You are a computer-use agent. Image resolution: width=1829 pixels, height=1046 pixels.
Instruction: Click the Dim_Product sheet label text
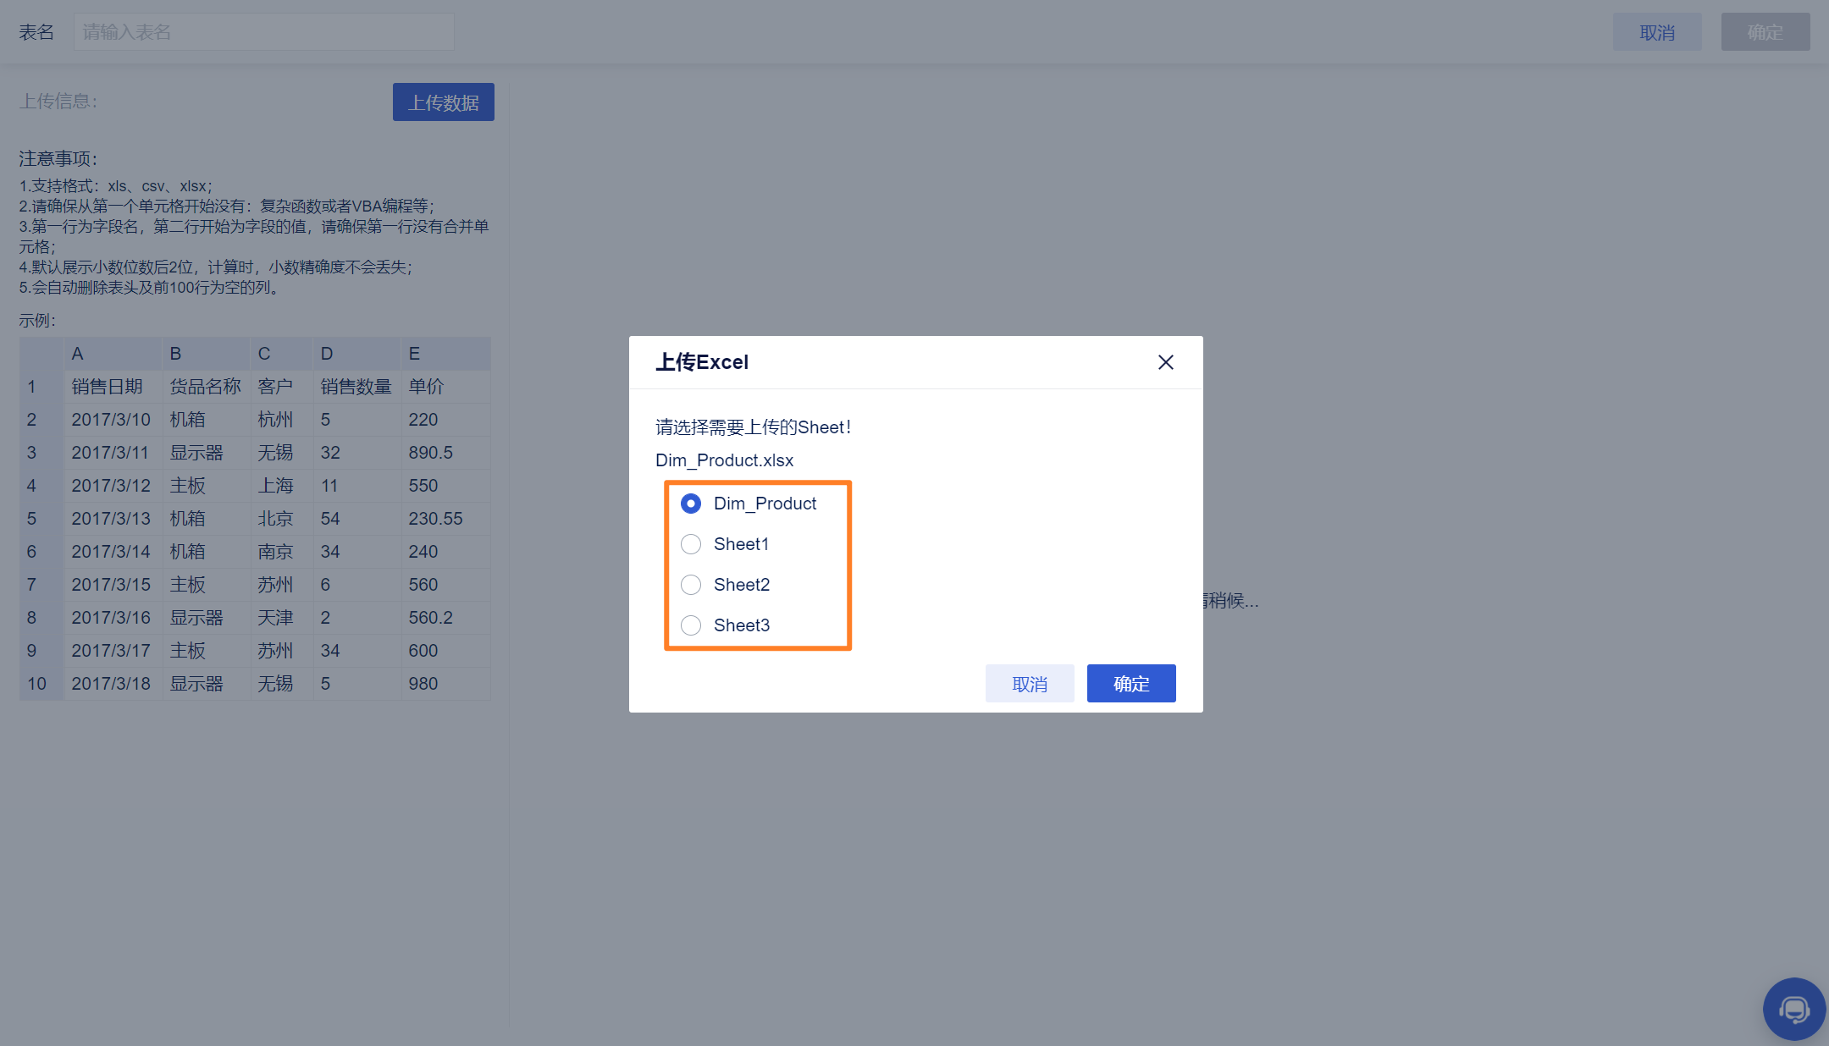(765, 504)
